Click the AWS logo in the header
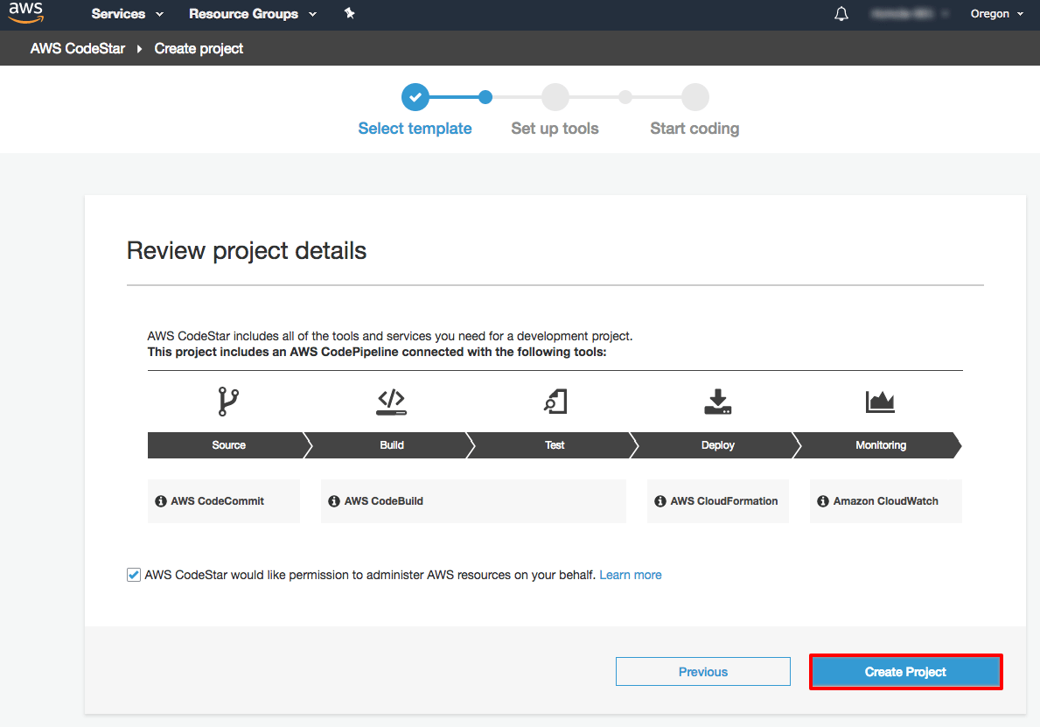This screenshot has height=727, width=1040. [x=26, y=12]
